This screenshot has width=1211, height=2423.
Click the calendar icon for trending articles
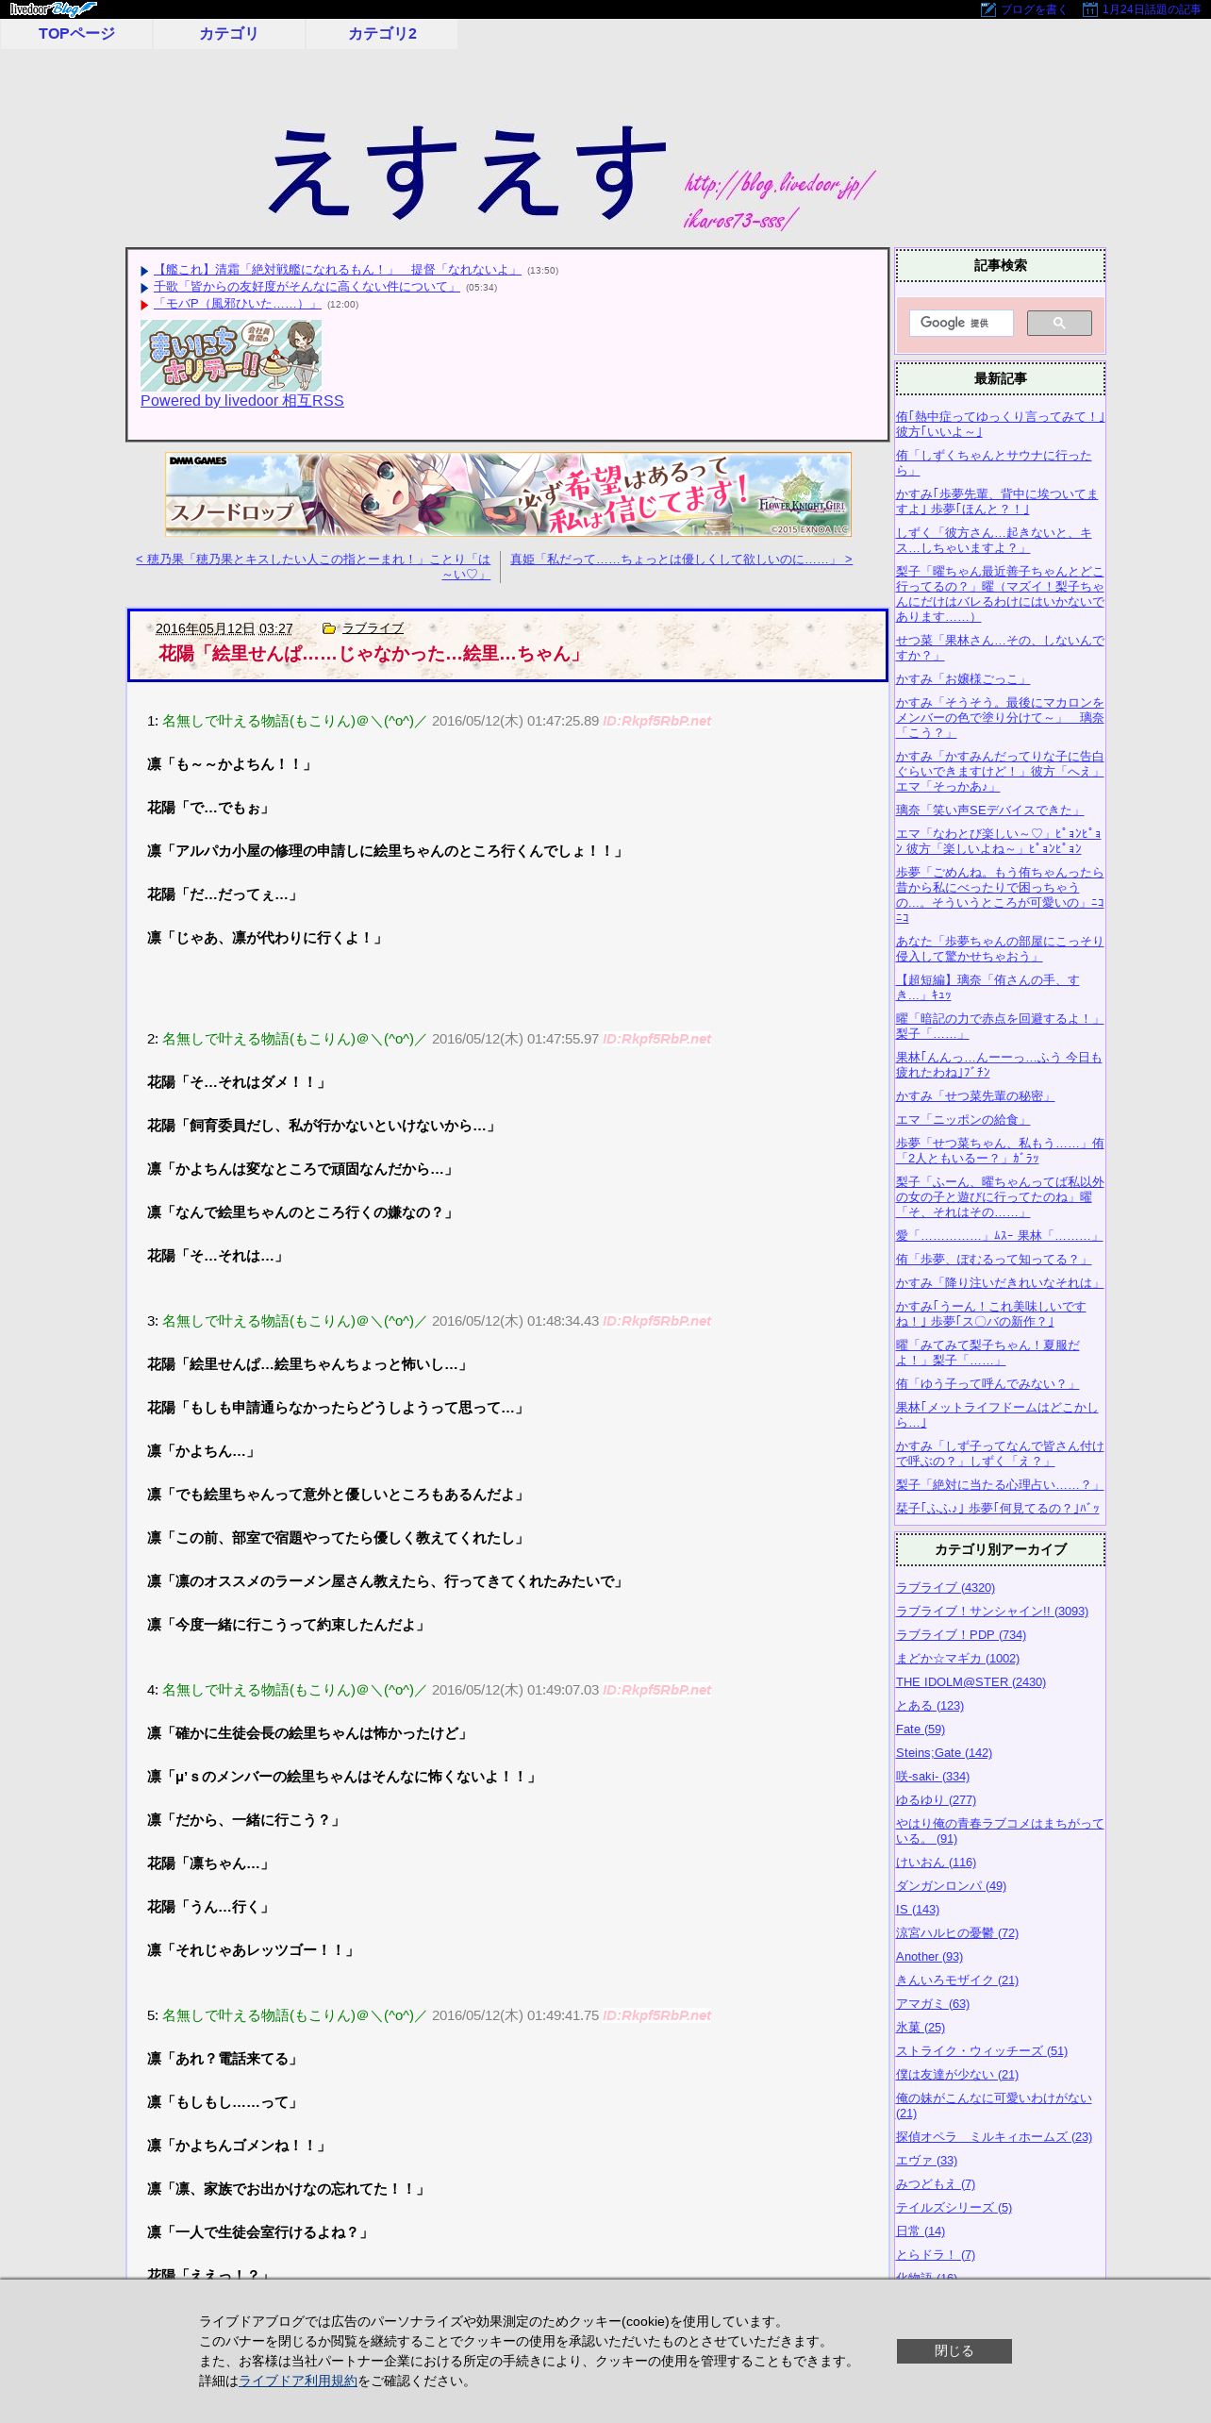pyautogui.click(x=1090, y=9)
